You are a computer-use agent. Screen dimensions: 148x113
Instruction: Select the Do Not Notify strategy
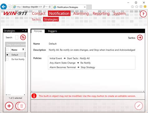tap(18, 59)
